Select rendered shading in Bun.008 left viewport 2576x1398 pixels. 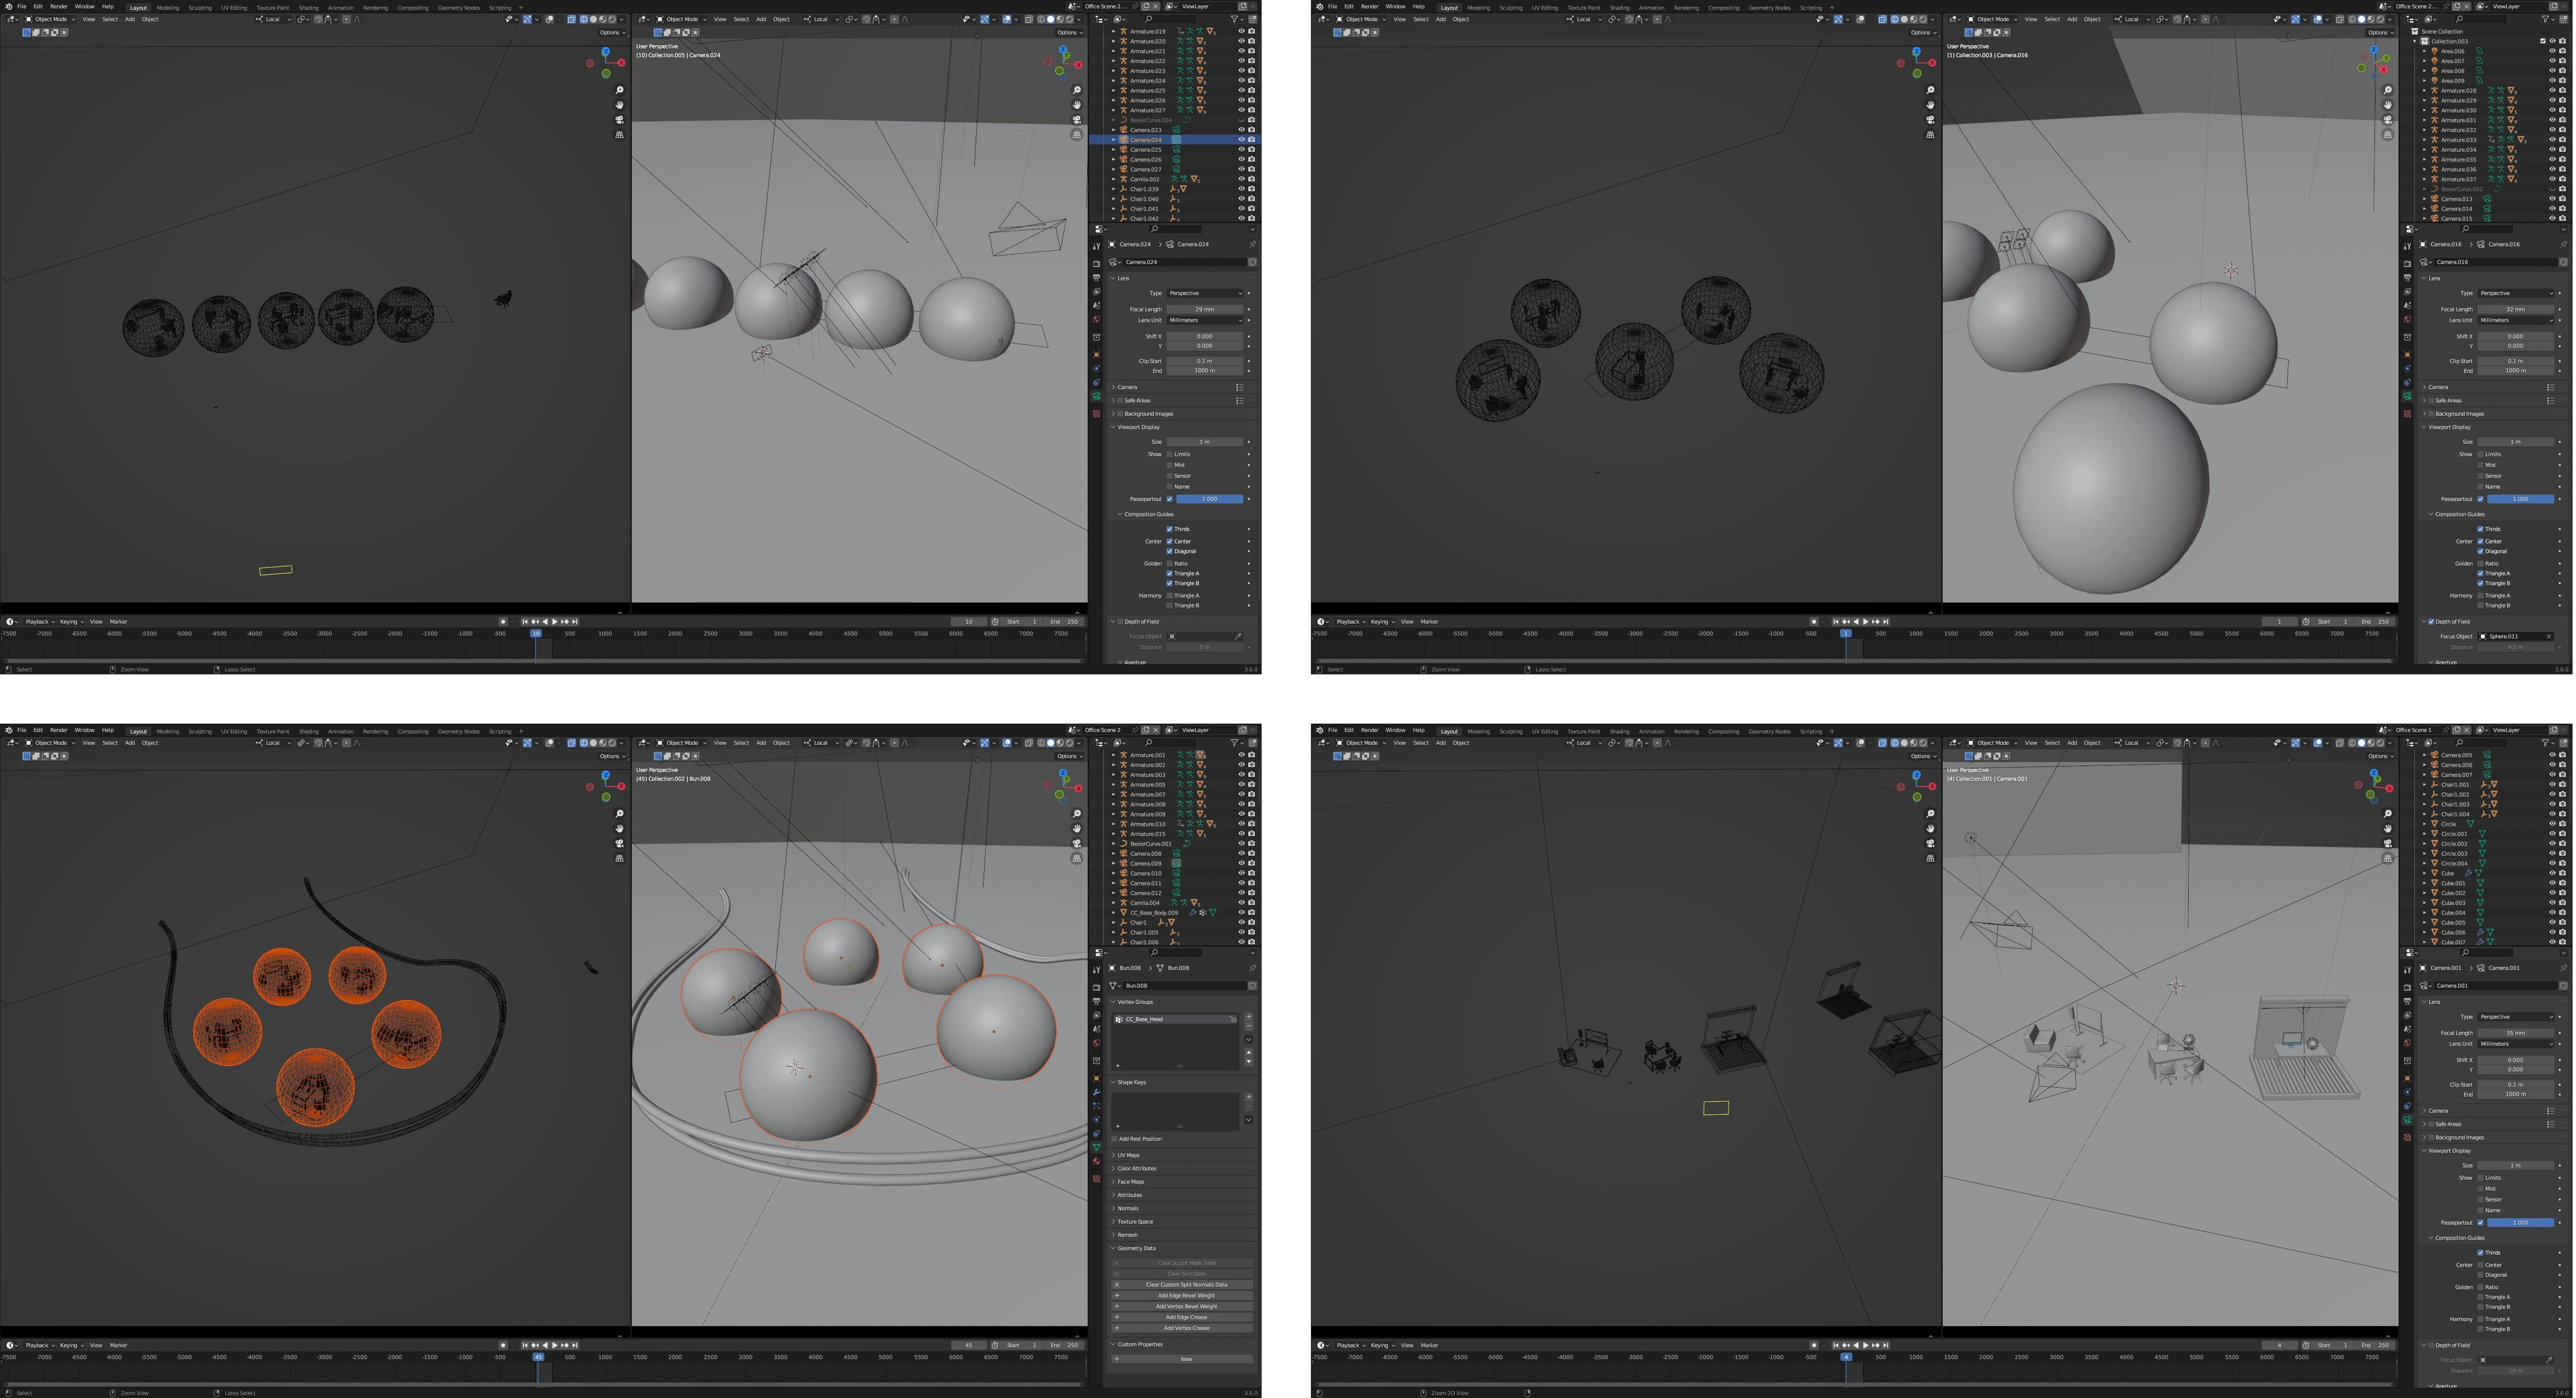[x=611, y=742]
